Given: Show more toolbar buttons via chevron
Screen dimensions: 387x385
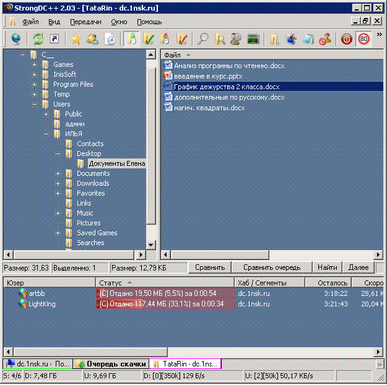Looking at the screenshot, I should coord(379,35).
